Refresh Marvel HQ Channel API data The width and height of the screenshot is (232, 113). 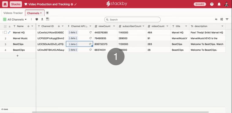(x=90, y=32)
